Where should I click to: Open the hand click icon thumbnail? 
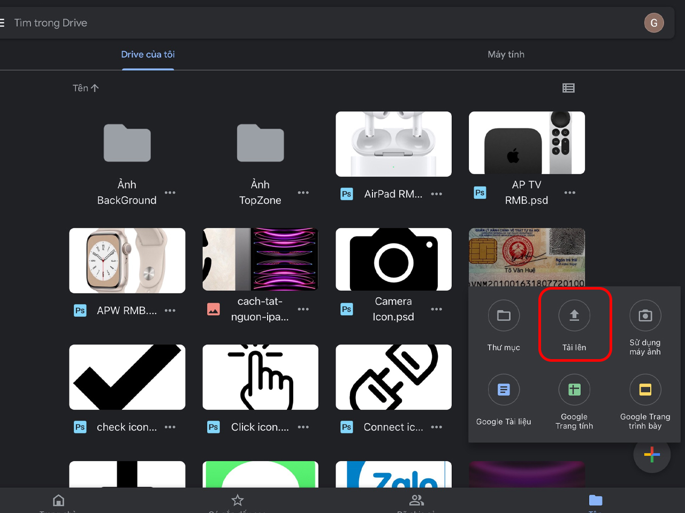pyautogui.click(x=260, y=377)
